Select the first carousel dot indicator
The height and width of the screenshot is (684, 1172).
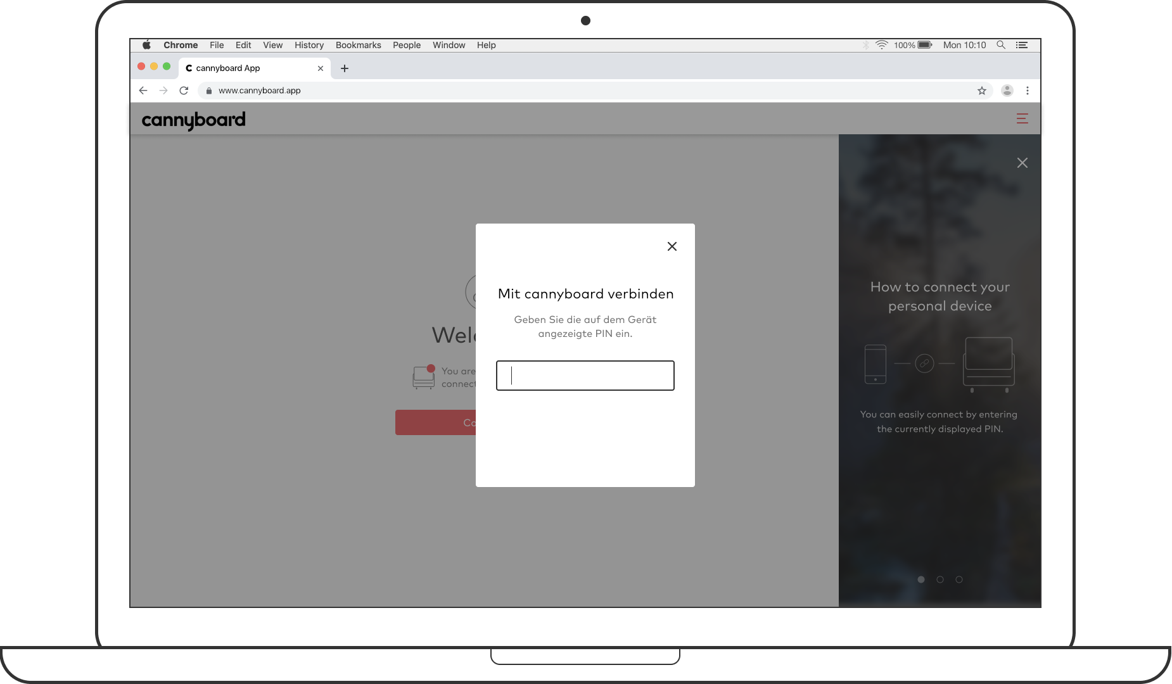(x=921, y=579)
